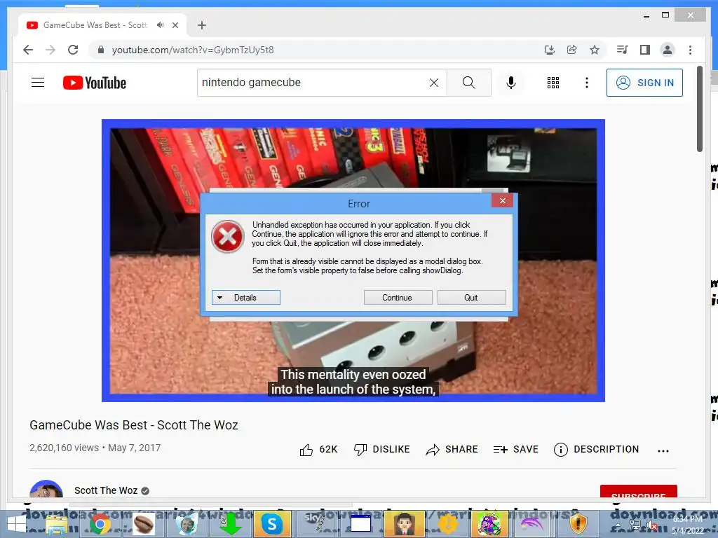Open the YouTube hamburger guide menu
718x538 pixels.
coord(38,83)
